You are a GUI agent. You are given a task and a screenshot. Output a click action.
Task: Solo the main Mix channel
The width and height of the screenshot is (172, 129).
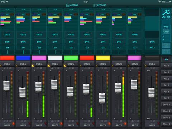click(152, 64)
